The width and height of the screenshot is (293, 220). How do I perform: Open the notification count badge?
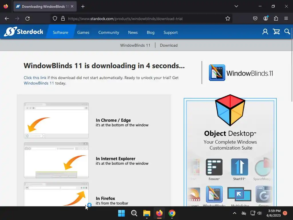pos(285,213)
